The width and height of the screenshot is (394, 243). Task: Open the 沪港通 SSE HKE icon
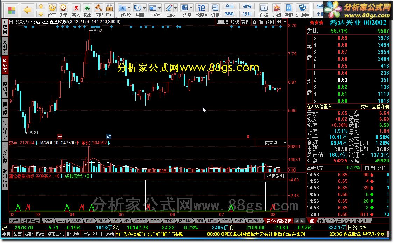click(302, 8)
